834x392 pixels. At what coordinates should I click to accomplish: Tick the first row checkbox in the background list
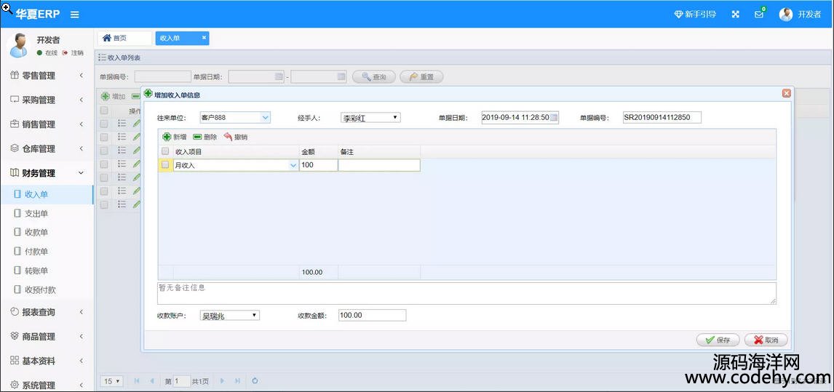click(x=104, y=124)
